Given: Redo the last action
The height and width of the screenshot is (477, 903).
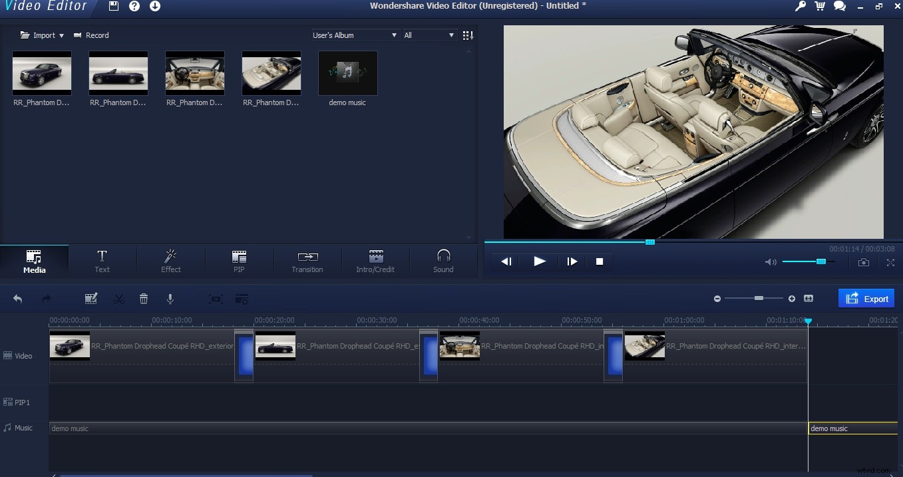Looking at the screenshot, I should coord(45,299).
